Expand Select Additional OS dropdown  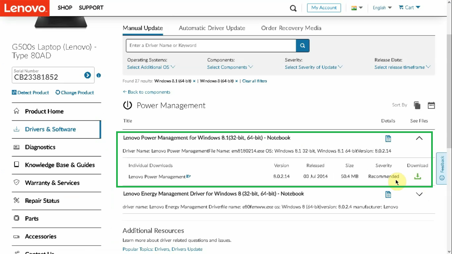pos(151,67)
